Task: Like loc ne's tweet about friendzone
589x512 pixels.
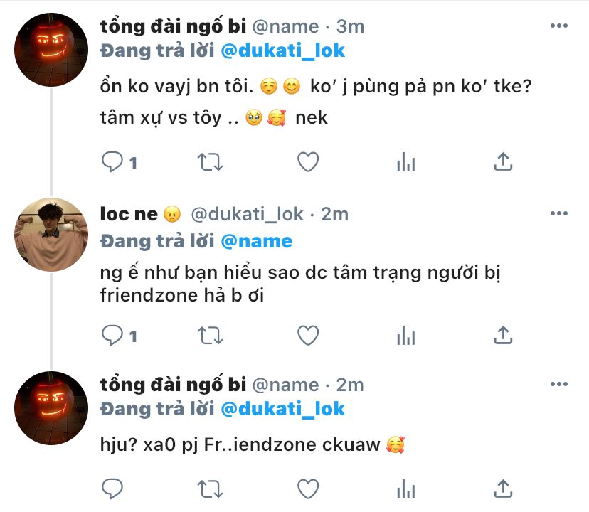Action: 307,335
